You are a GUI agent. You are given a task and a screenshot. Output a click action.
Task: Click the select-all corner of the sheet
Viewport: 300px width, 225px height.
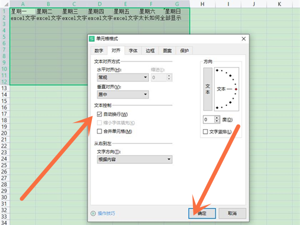(x=4, y=4)
